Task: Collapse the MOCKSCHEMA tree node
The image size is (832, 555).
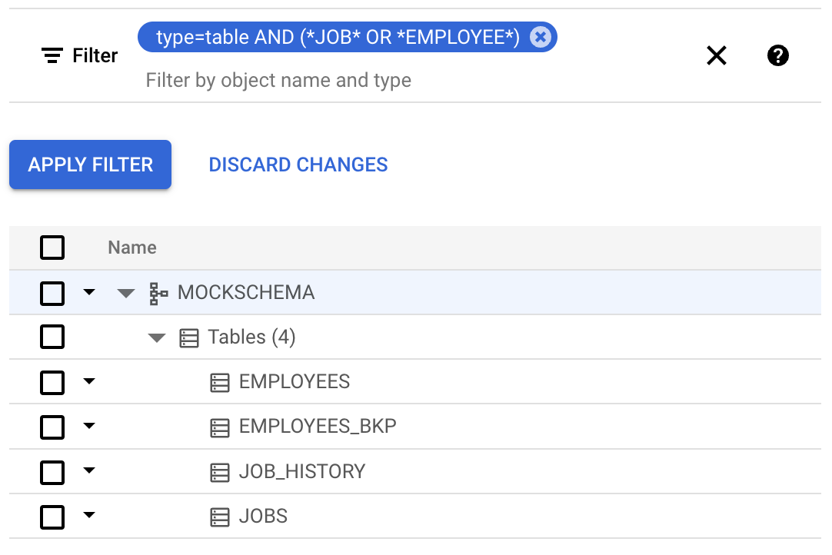Action: [x=125, y=292]
